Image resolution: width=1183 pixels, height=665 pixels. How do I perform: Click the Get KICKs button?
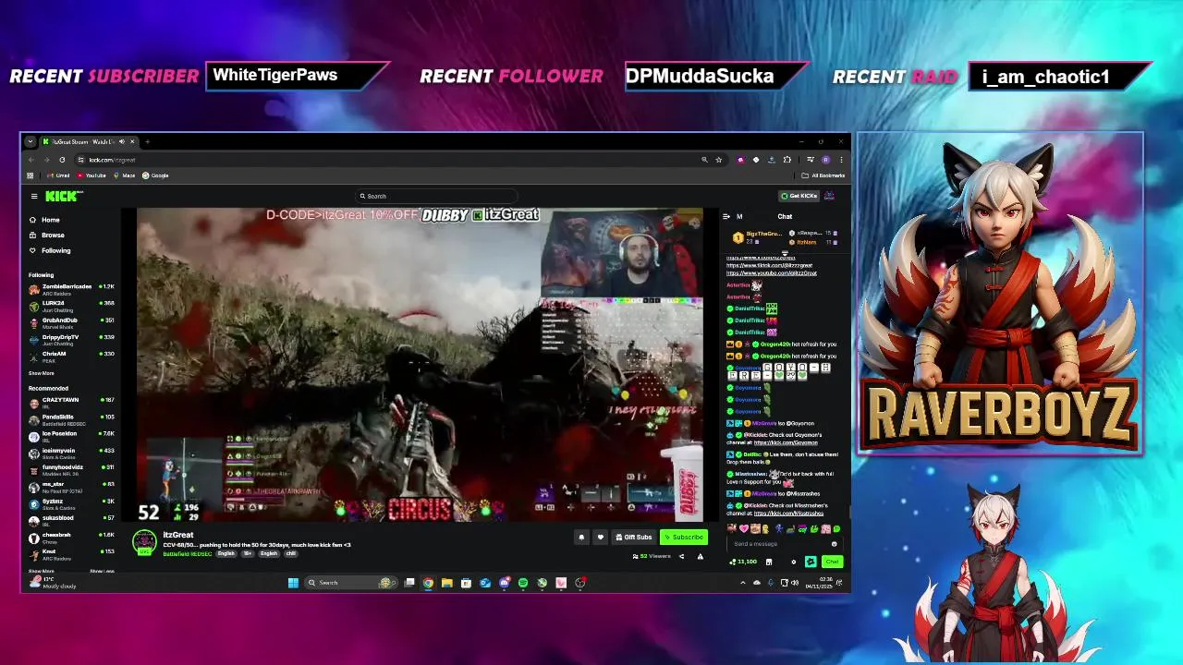(799, 196)
